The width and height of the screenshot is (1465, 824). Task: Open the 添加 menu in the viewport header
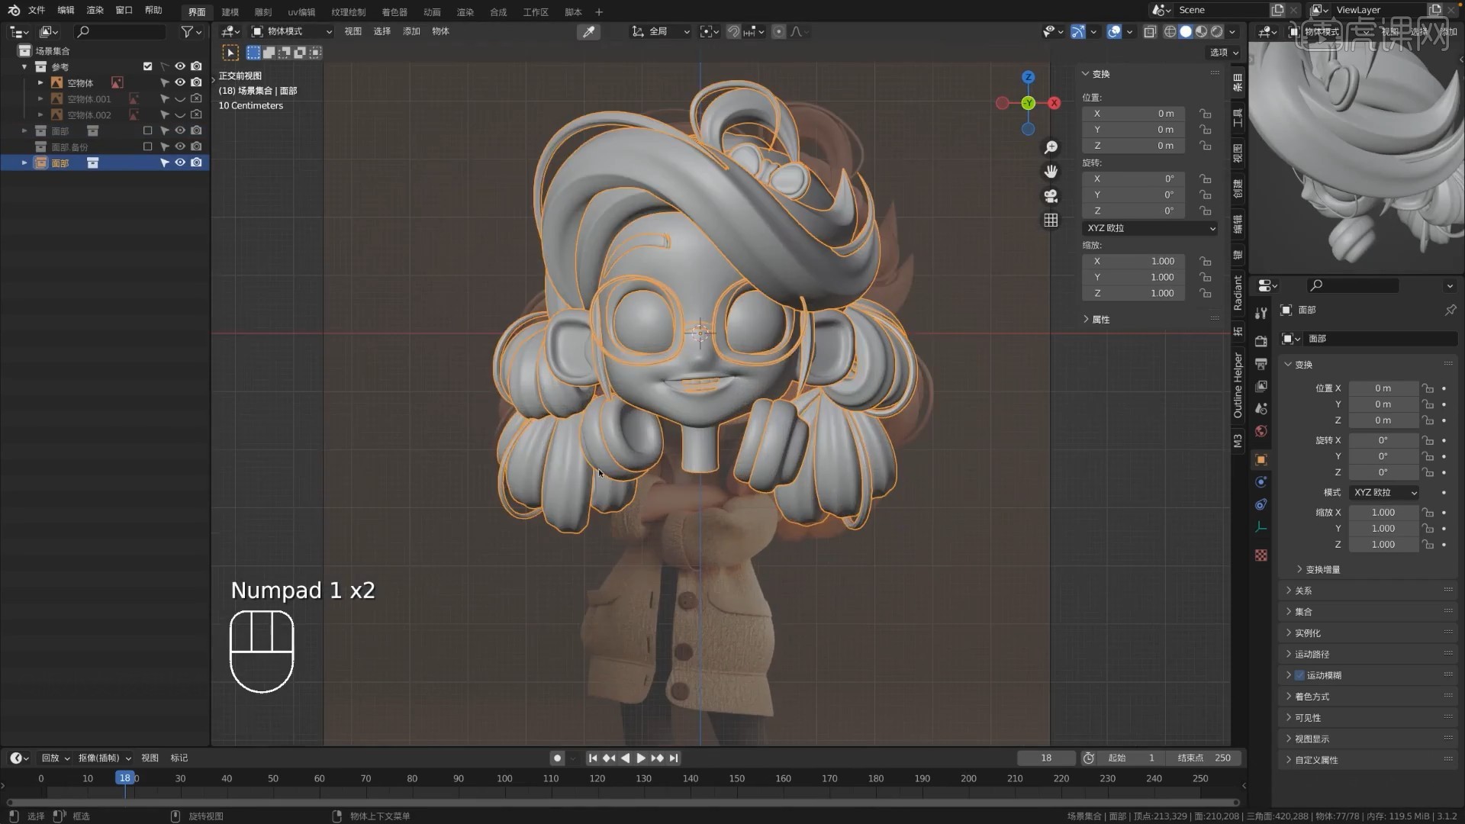tap(411, 31)
